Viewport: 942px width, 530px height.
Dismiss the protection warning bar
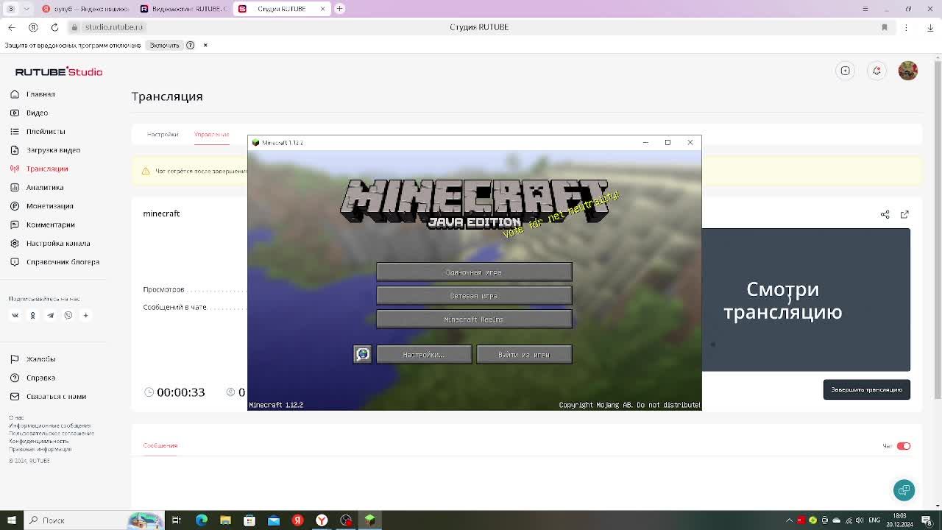(x=205, y=45)
